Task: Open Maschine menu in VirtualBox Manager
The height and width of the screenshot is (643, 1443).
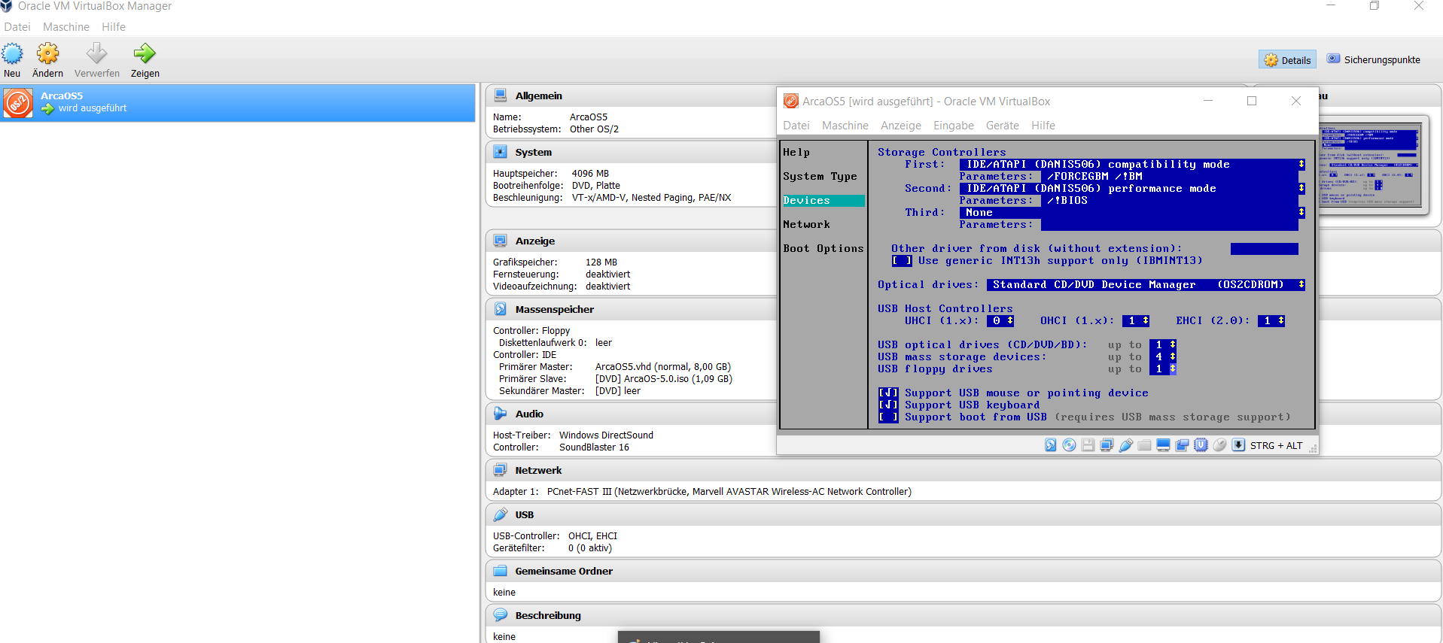Action: 66,27
